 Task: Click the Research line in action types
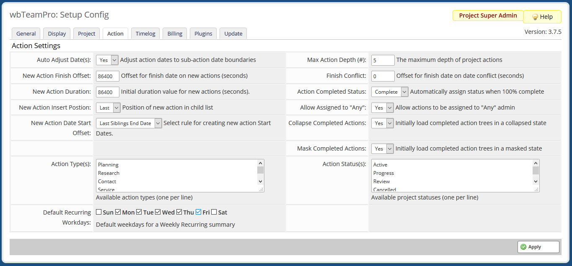[109, 173]
